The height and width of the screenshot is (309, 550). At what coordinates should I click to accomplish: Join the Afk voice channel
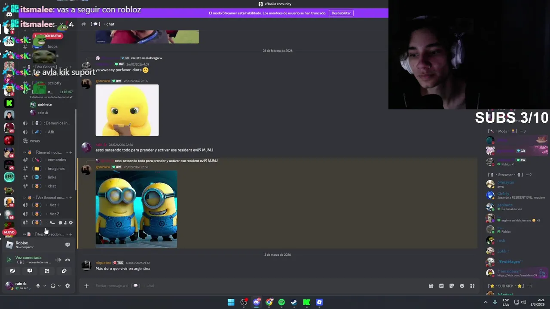tap(48, 132)
